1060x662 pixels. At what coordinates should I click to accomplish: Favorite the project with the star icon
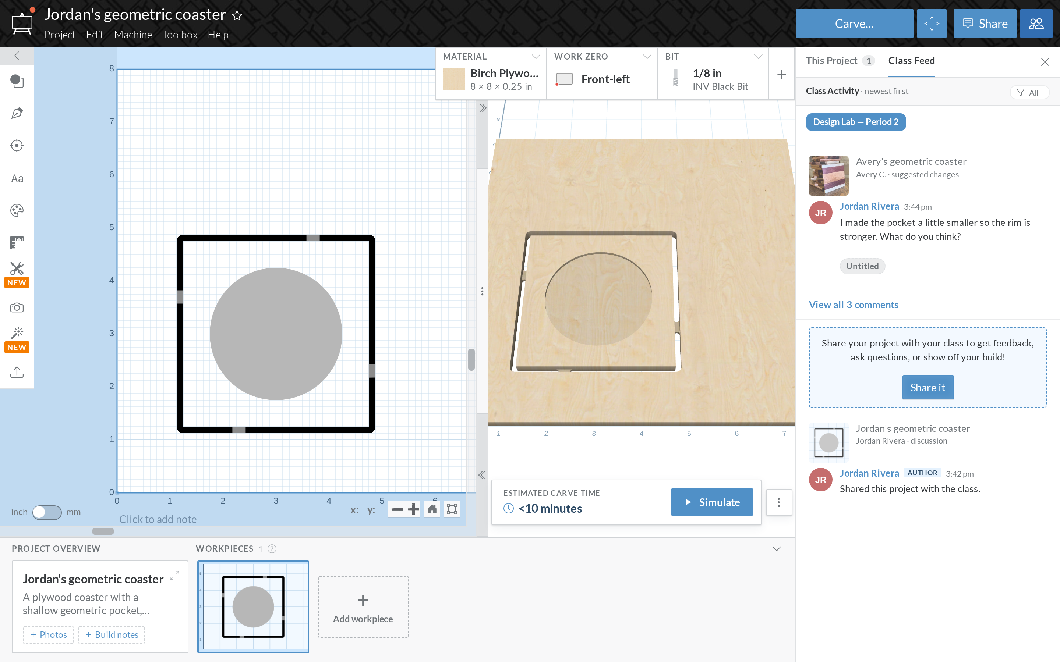(x=237, y=15)
